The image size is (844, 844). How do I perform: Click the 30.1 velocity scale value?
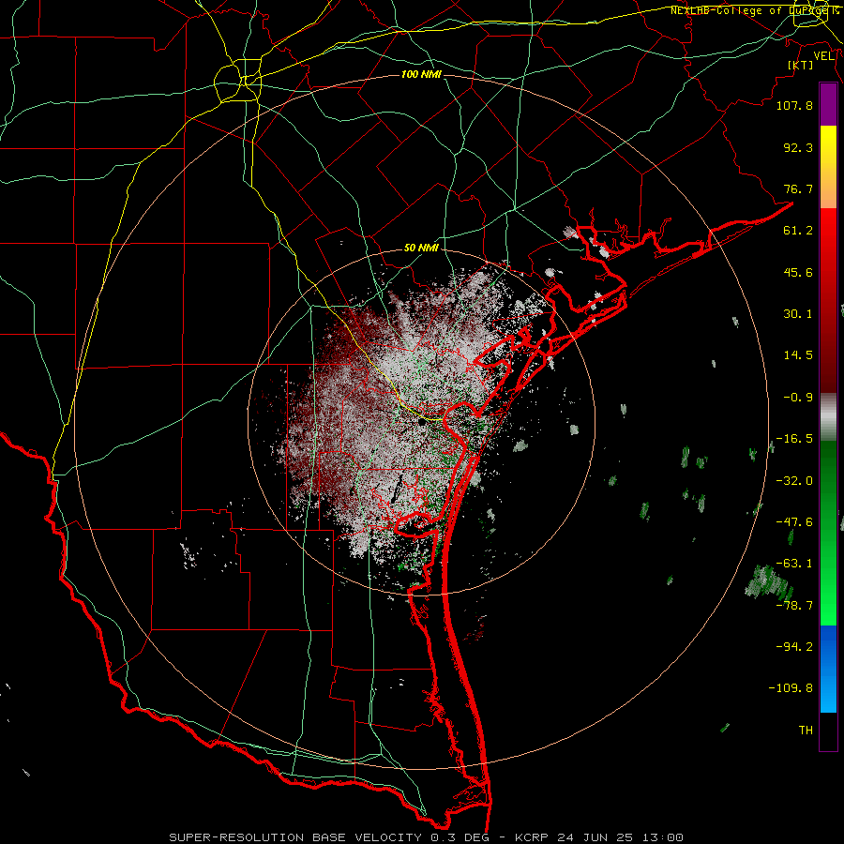[x=798, y=314]
